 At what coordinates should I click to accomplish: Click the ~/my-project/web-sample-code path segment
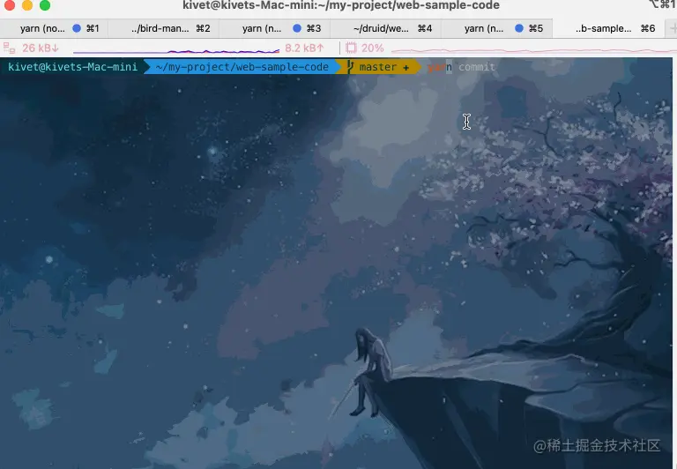click(242, 67)
